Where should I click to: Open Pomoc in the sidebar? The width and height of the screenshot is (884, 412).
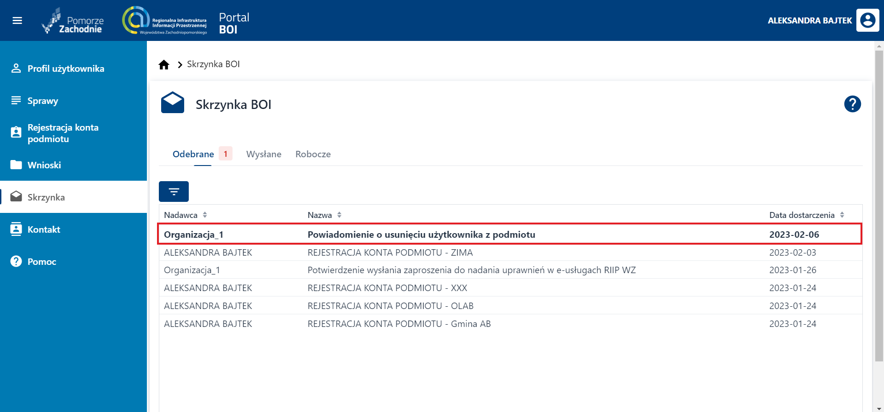point(41,262)
